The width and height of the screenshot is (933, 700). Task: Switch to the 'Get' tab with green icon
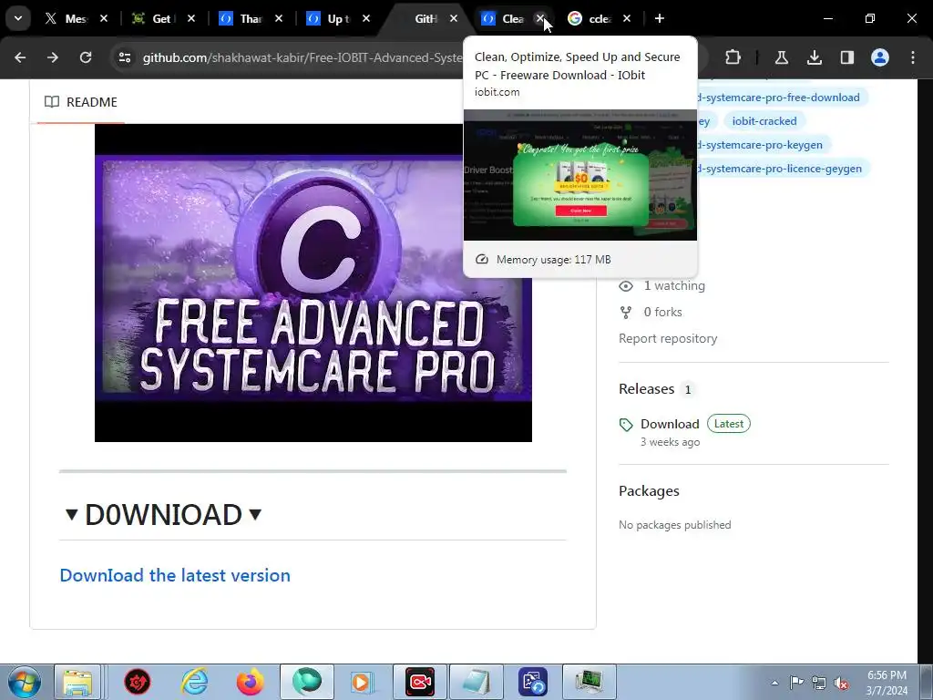(162, 18)
